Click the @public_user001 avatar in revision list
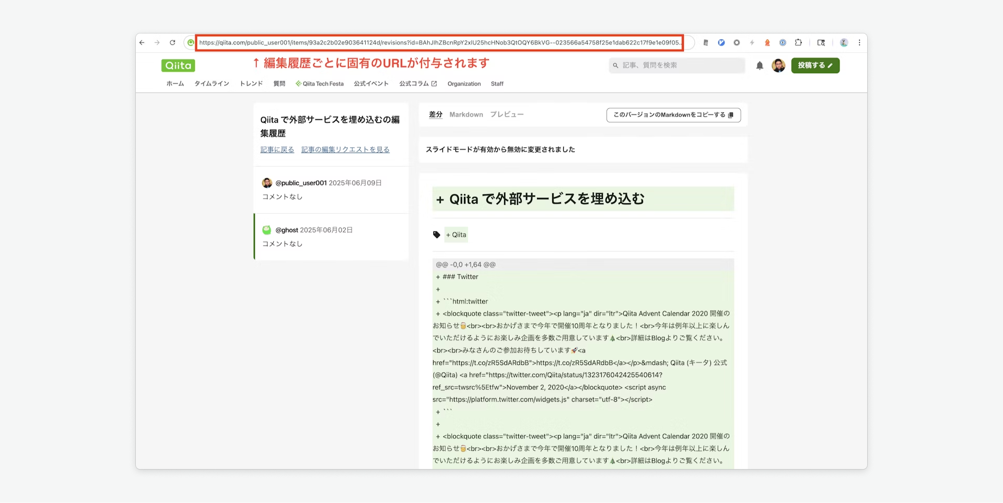 (x=267, y=183)
